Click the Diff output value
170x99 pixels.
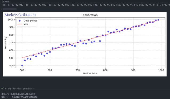(x=24, y=97)
